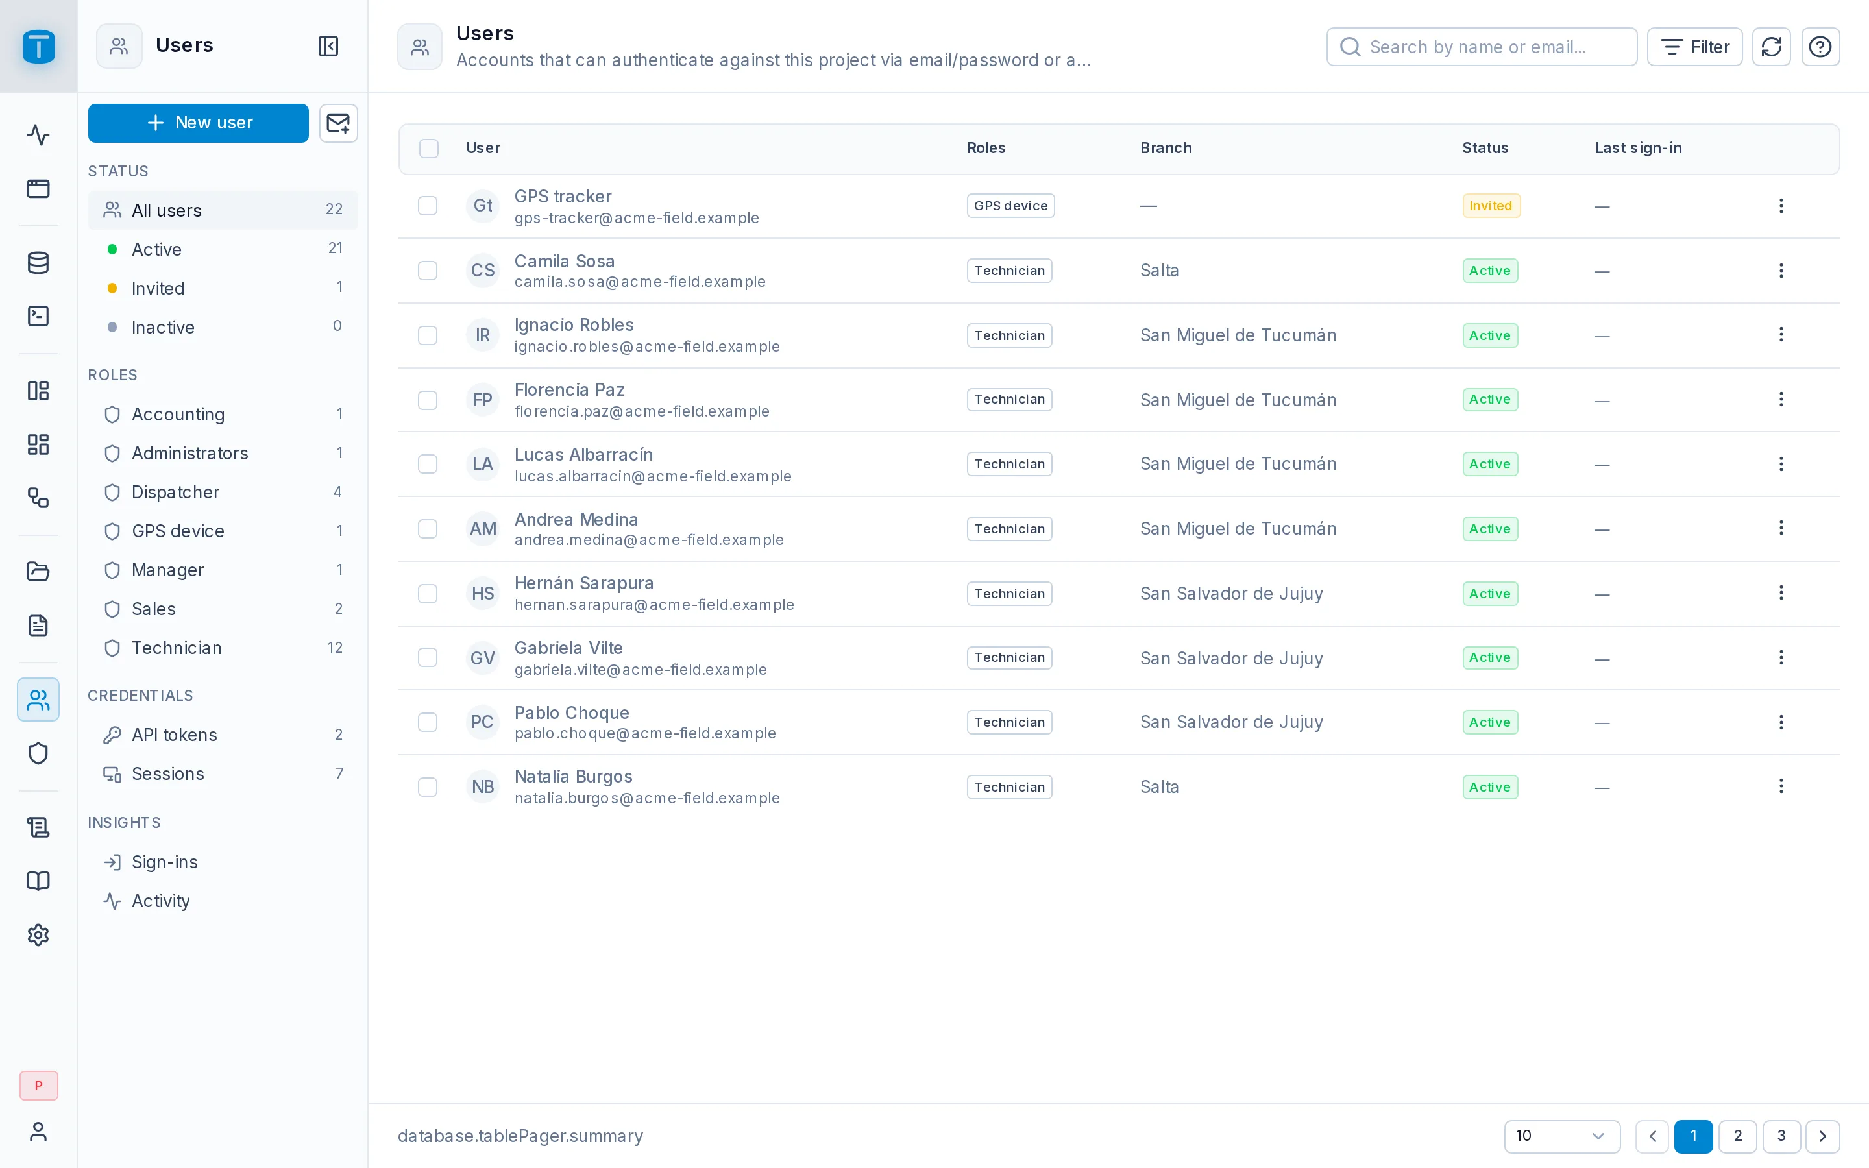1869x1168 pixels.
Task: Open the database icon in left rail
Action: click(x=38, y=263)
